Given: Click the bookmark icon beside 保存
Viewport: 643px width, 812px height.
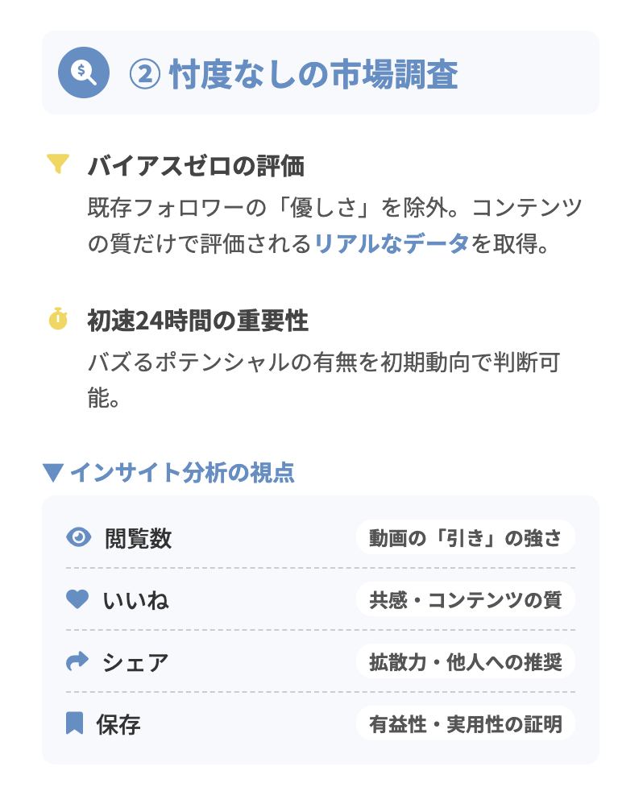Looking at the screenshot, I should 74,723.
